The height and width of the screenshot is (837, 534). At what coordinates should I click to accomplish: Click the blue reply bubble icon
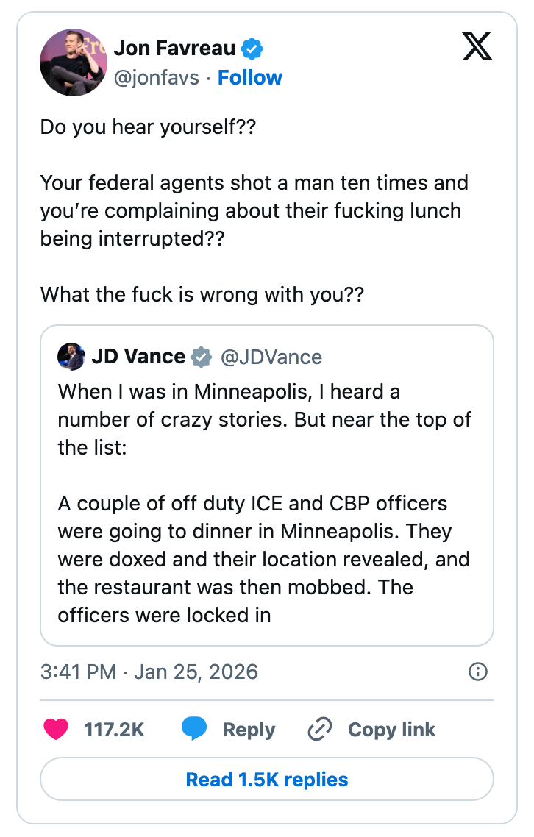click(193, 730)
